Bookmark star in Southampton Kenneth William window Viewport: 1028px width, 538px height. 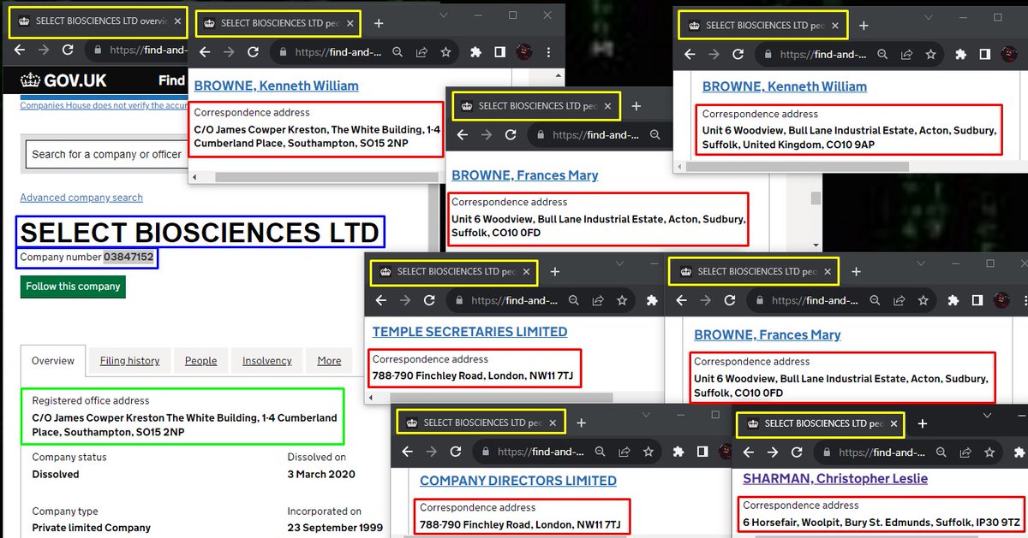pos(445,51)
